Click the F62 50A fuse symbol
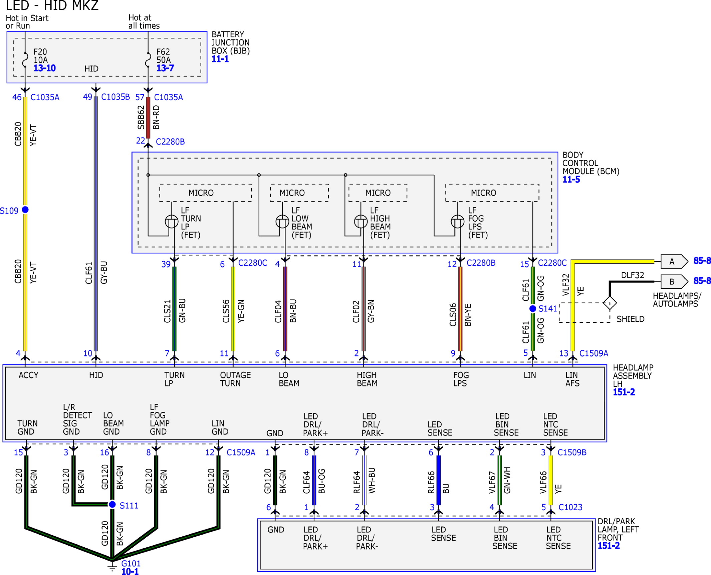711x575 pixels. tap(148, 60)
